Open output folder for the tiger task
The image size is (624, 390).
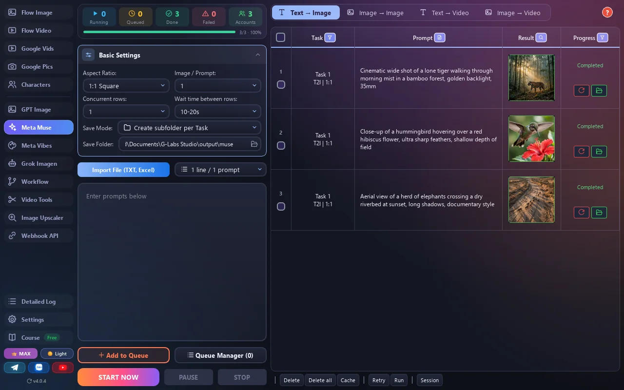click(x=599, y=90)
